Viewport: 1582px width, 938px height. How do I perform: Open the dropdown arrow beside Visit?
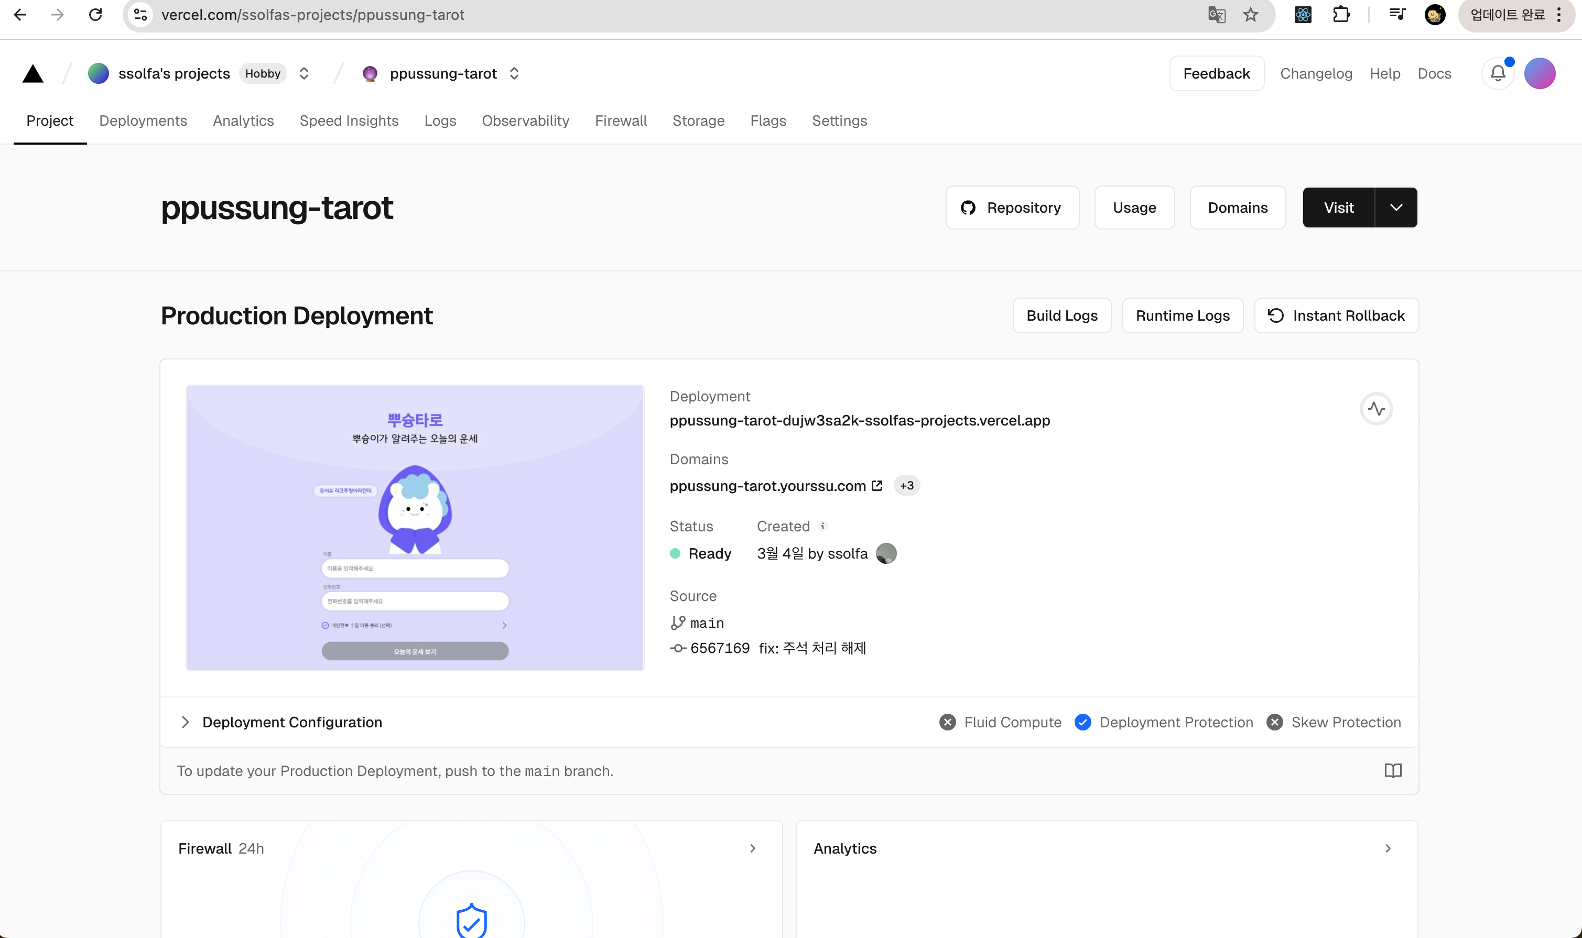pos(1396,208)
